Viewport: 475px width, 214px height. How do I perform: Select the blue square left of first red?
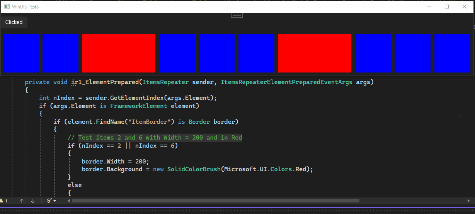61,53
